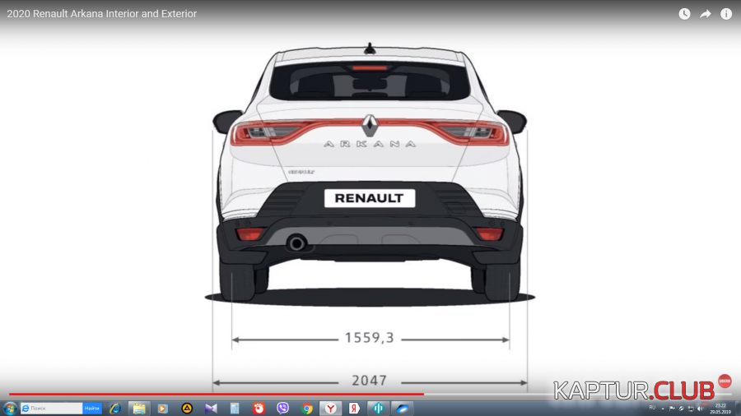The image size is (741, 416).
Task: Open Viber from the taskbar
Action: tap(282, 409)
